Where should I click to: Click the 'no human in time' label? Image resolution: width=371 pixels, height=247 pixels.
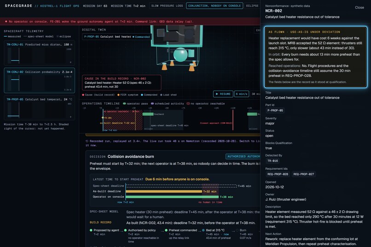pos(210,202)
